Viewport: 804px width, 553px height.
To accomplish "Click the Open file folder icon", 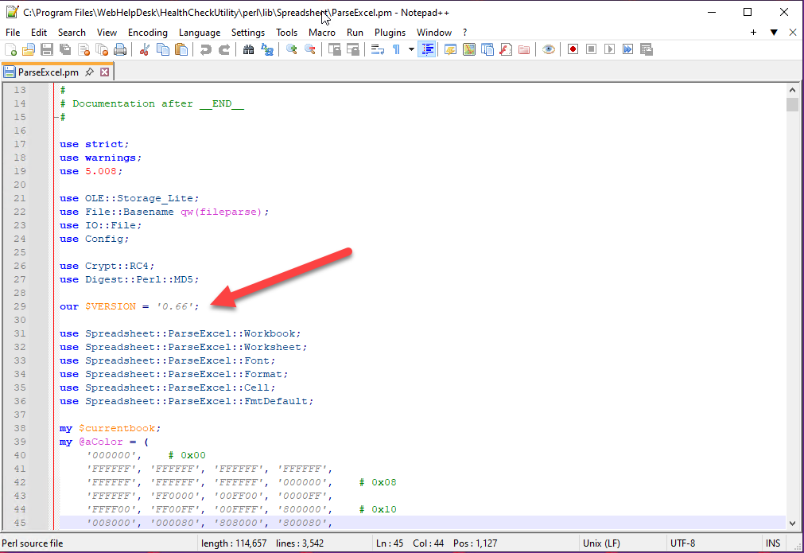I will [29, 49].
